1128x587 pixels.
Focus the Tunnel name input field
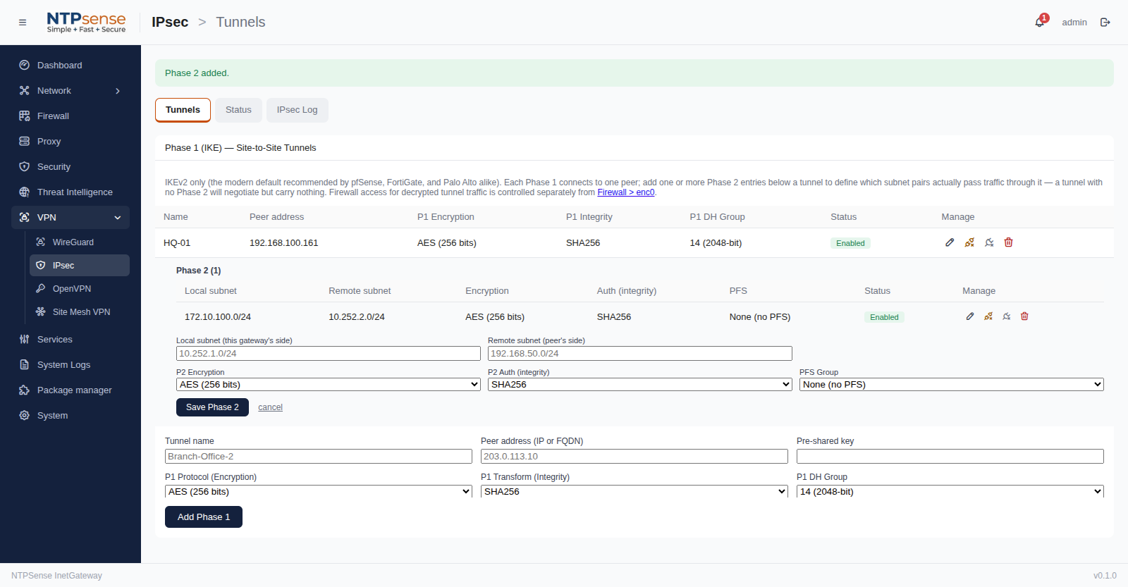click(x=319, y=457)
